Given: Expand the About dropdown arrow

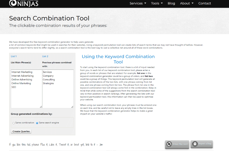Looking at the screenshot, I should pos(192,3).
